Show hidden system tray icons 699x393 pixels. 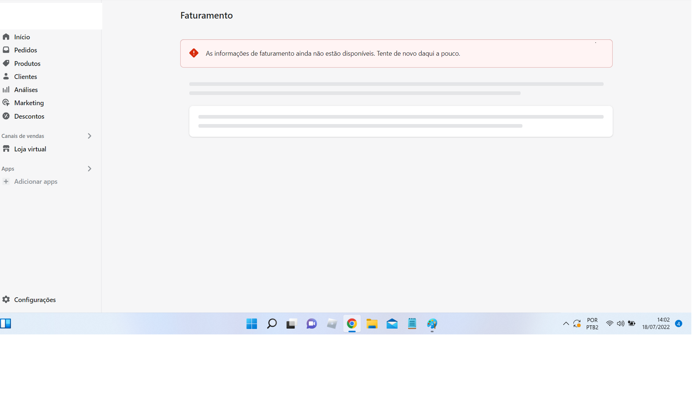click(x=566, y=323)
